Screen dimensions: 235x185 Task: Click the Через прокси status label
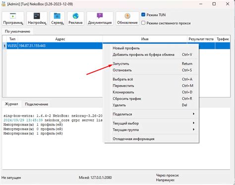168,175
